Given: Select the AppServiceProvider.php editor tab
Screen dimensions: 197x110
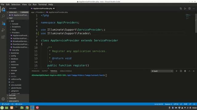Looking at the screenshot, I should coord(42,9).
